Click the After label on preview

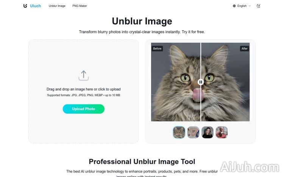point(245,48)
